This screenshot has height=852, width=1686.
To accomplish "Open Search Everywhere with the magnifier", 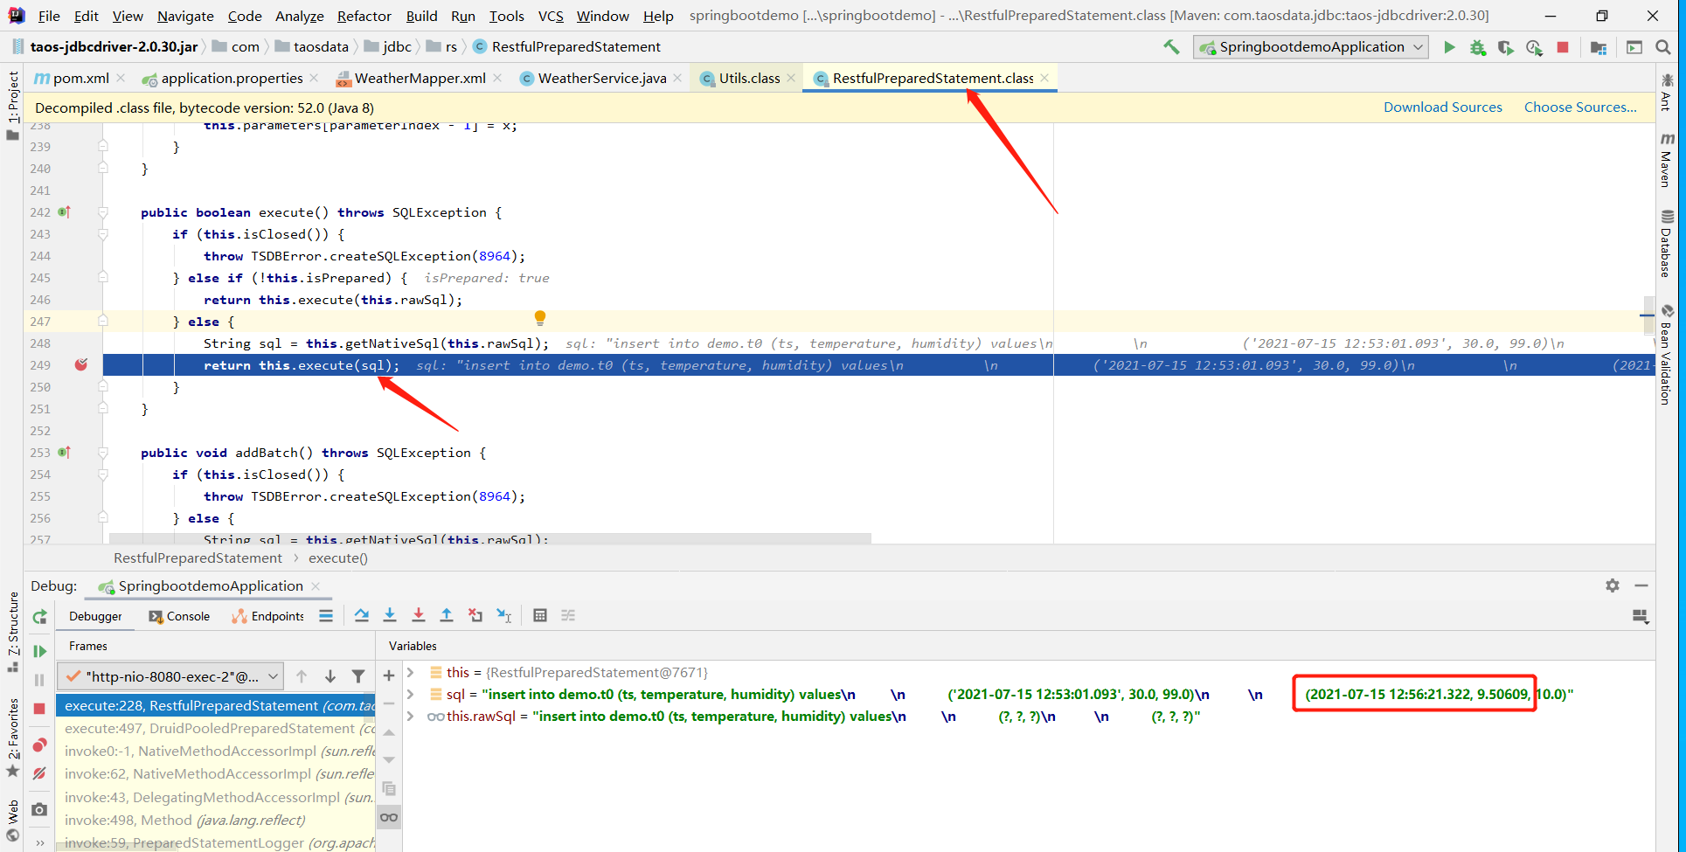I will [x=1664, y=47].
